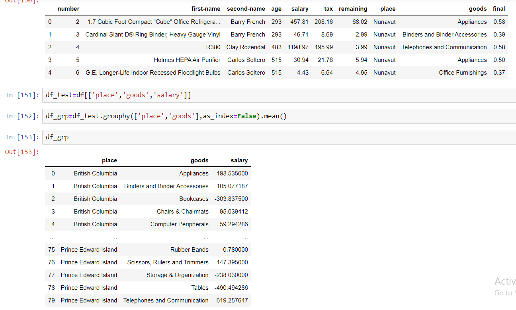Click the In [152] prompt label
The image size is (516, 310).
[x=22, y=116]
